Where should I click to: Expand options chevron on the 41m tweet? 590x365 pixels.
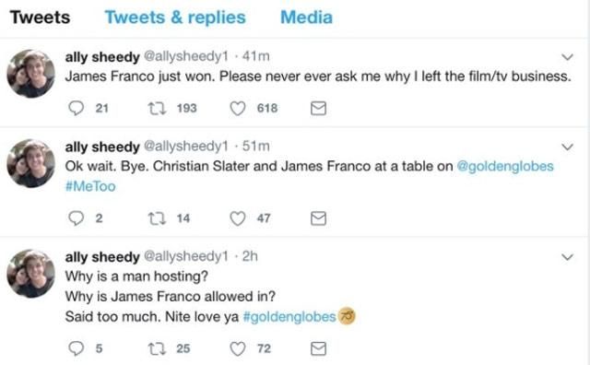pos(567,57)
